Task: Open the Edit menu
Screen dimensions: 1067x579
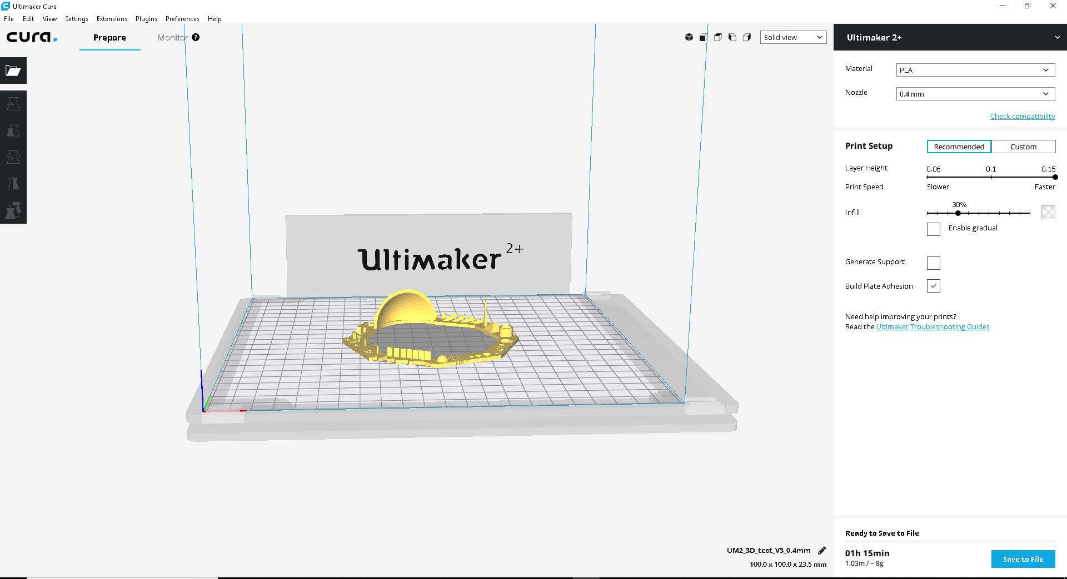Action: (x=28, y=18)
